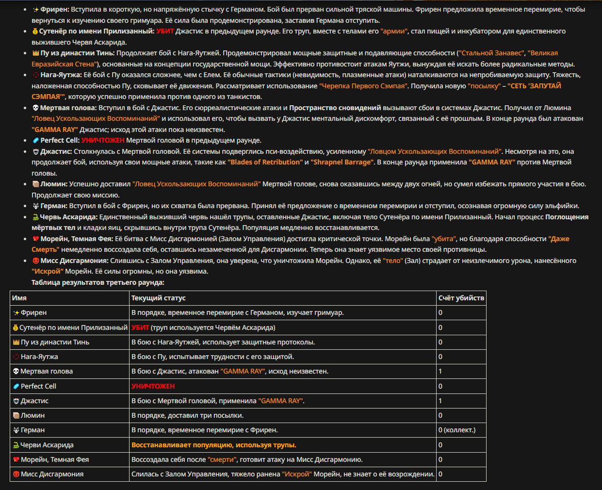The height and width of the screenshot is (490, 602).
Task: Select the money bag icon in Сутенёр table row
Action: [x=16, y=328]
